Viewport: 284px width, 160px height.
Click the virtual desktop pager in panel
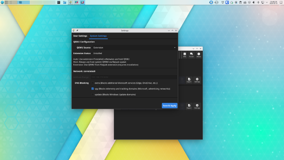click(30, 2)
